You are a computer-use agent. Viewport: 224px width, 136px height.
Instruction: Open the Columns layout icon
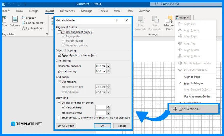click(15, 19)
